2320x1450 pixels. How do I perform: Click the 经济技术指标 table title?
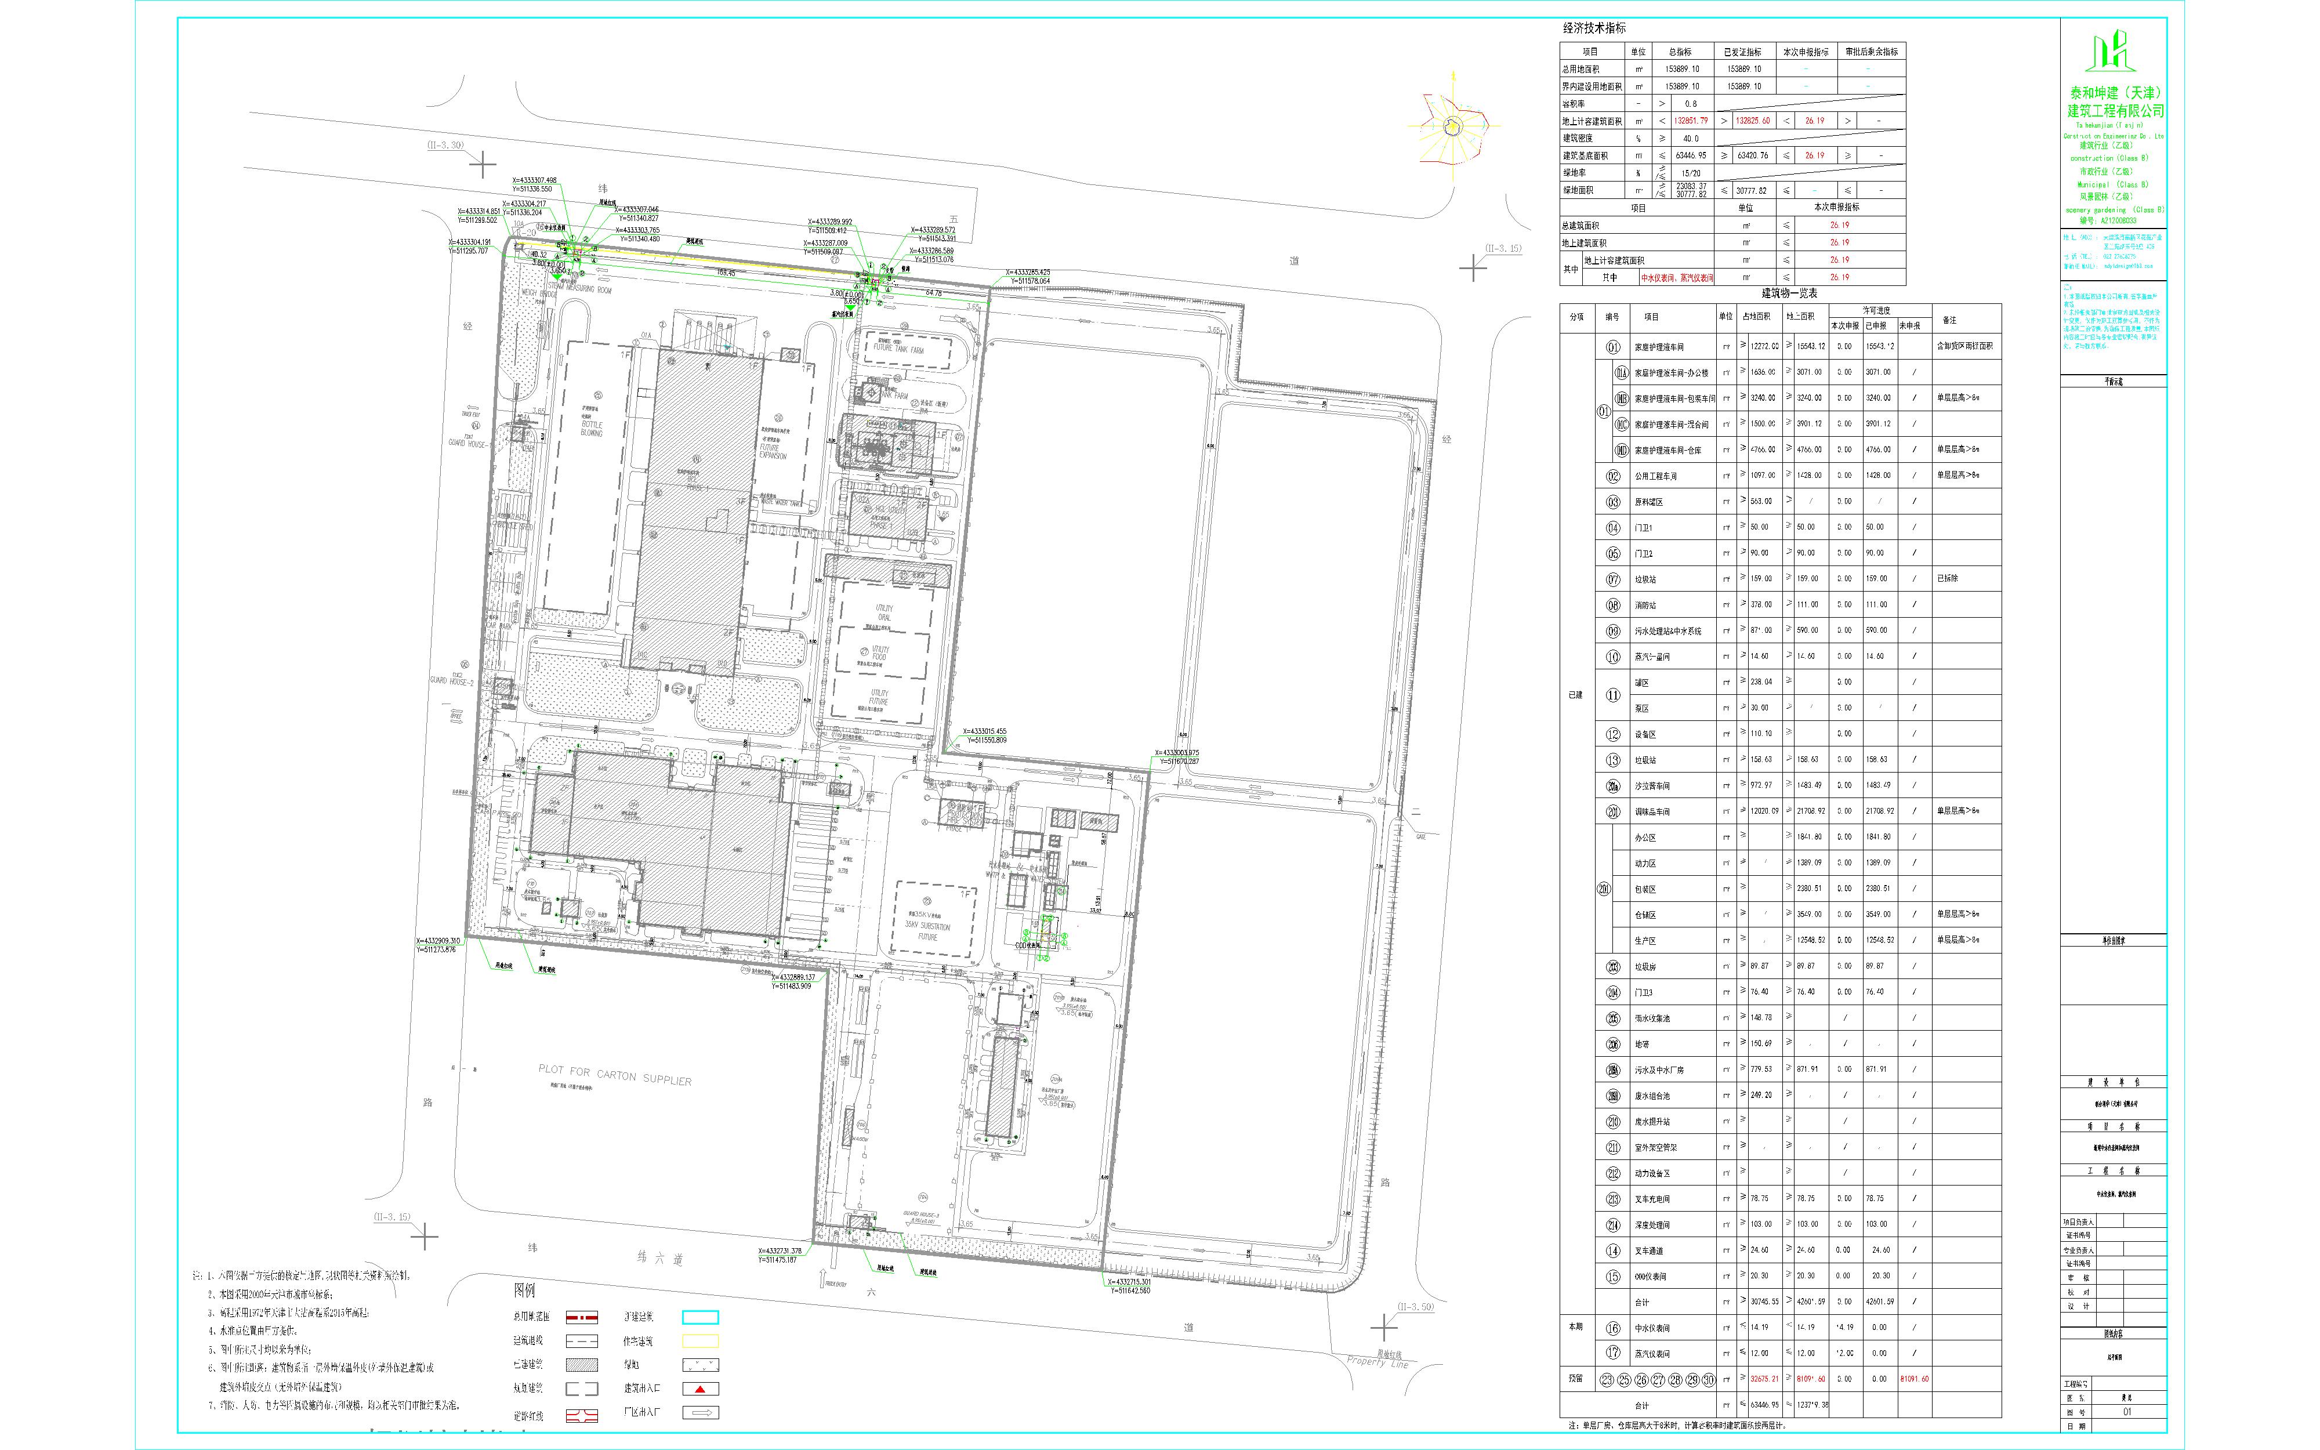click(1594, 29)
